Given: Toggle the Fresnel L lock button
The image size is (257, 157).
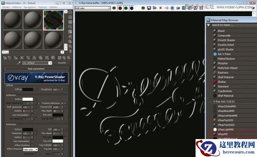Looking at the screenshot, I should (x=65, y=103).
